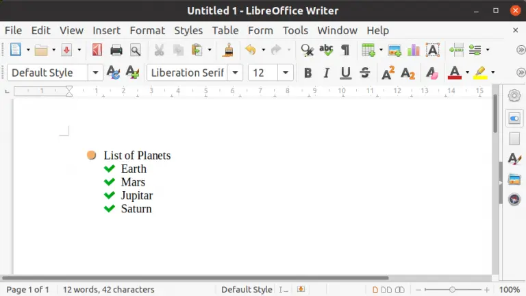Click the Clone Formatting paintbrush icon

(229, 50)
